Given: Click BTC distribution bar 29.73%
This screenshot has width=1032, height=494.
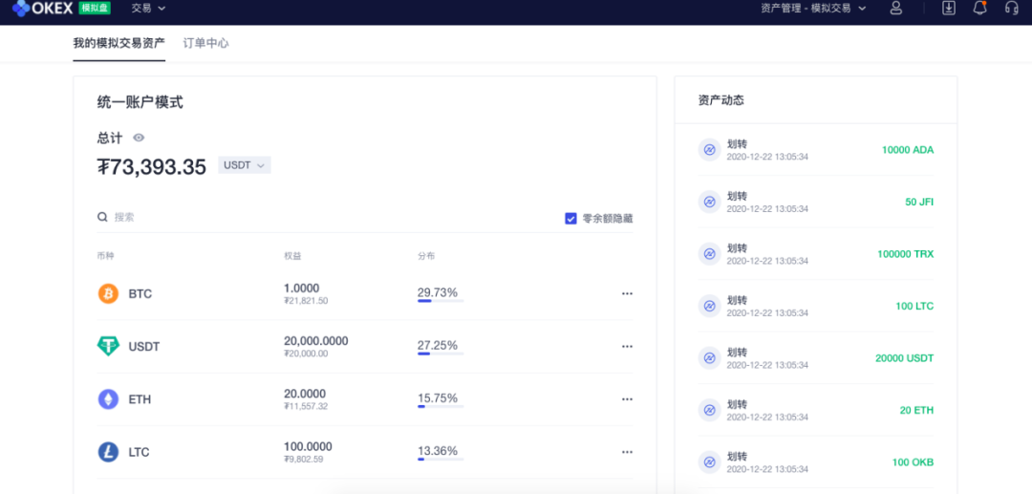Looking at the screenshot, I should (x=441, y=301).
